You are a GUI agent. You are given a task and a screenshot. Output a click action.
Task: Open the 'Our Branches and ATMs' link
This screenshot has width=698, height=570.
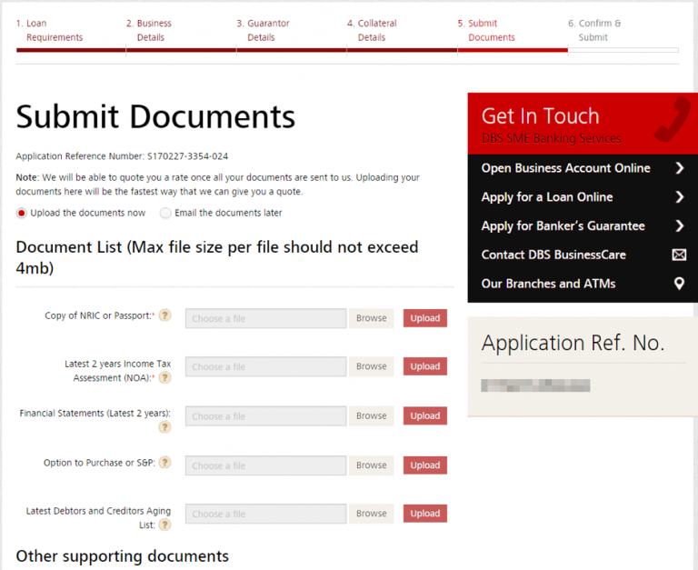coord(548,284)
